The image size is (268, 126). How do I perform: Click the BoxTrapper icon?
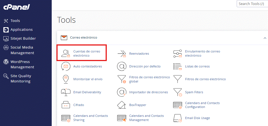click(122, 105)
